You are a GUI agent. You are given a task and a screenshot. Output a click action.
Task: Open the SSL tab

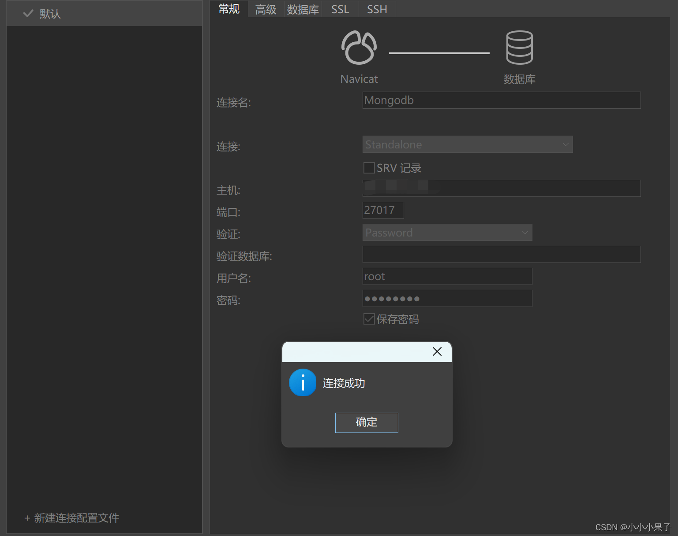pos(340,9)
